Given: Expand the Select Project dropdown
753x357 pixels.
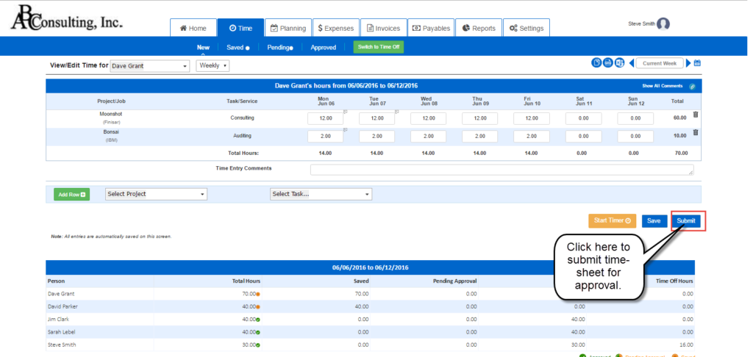Looking at the screenshot, I should coord(156,194).
